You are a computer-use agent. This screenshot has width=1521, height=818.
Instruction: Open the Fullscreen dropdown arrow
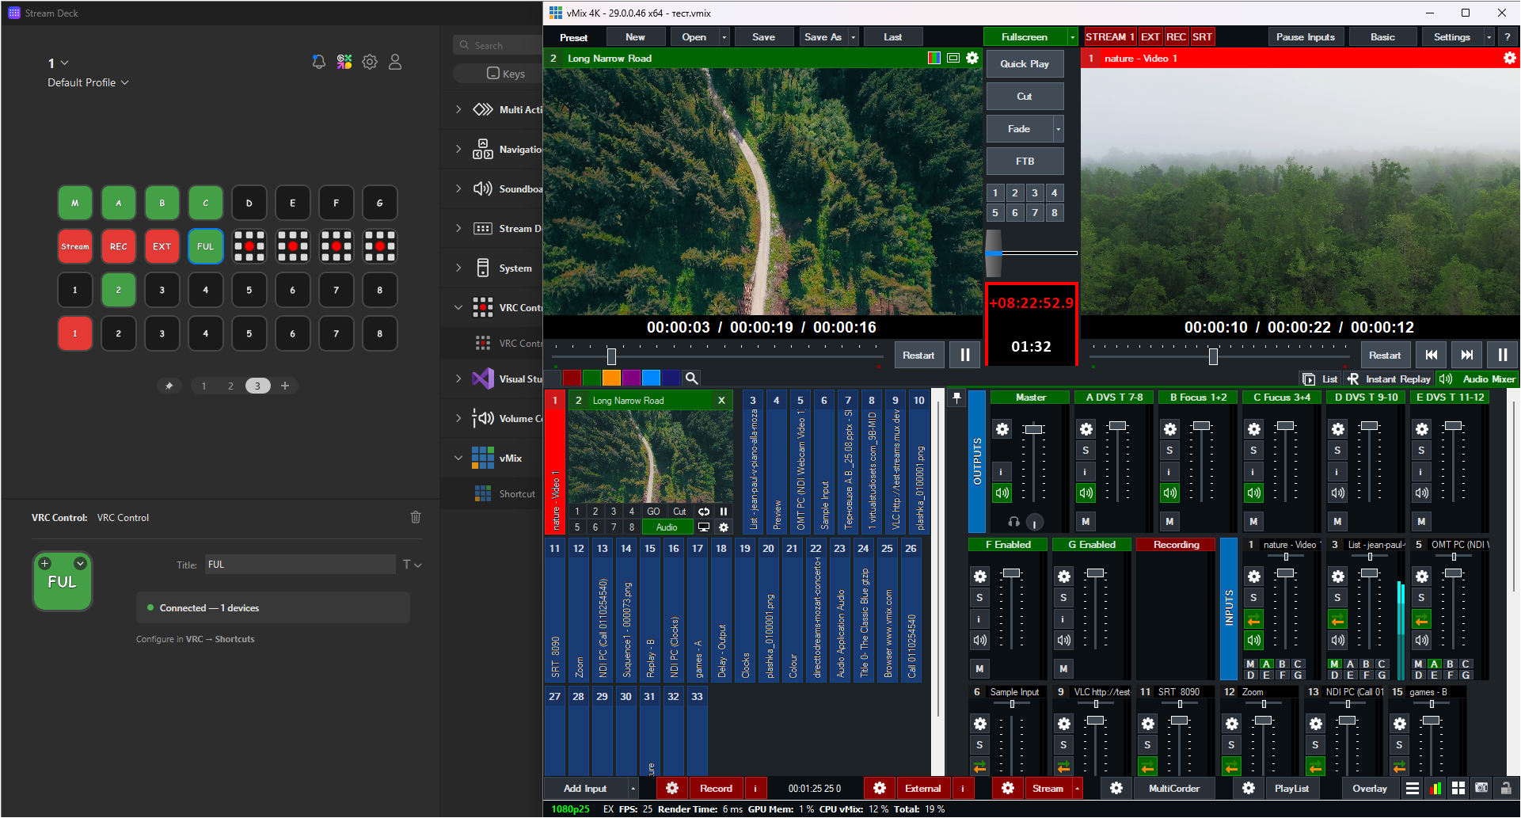pos(1073,37)
